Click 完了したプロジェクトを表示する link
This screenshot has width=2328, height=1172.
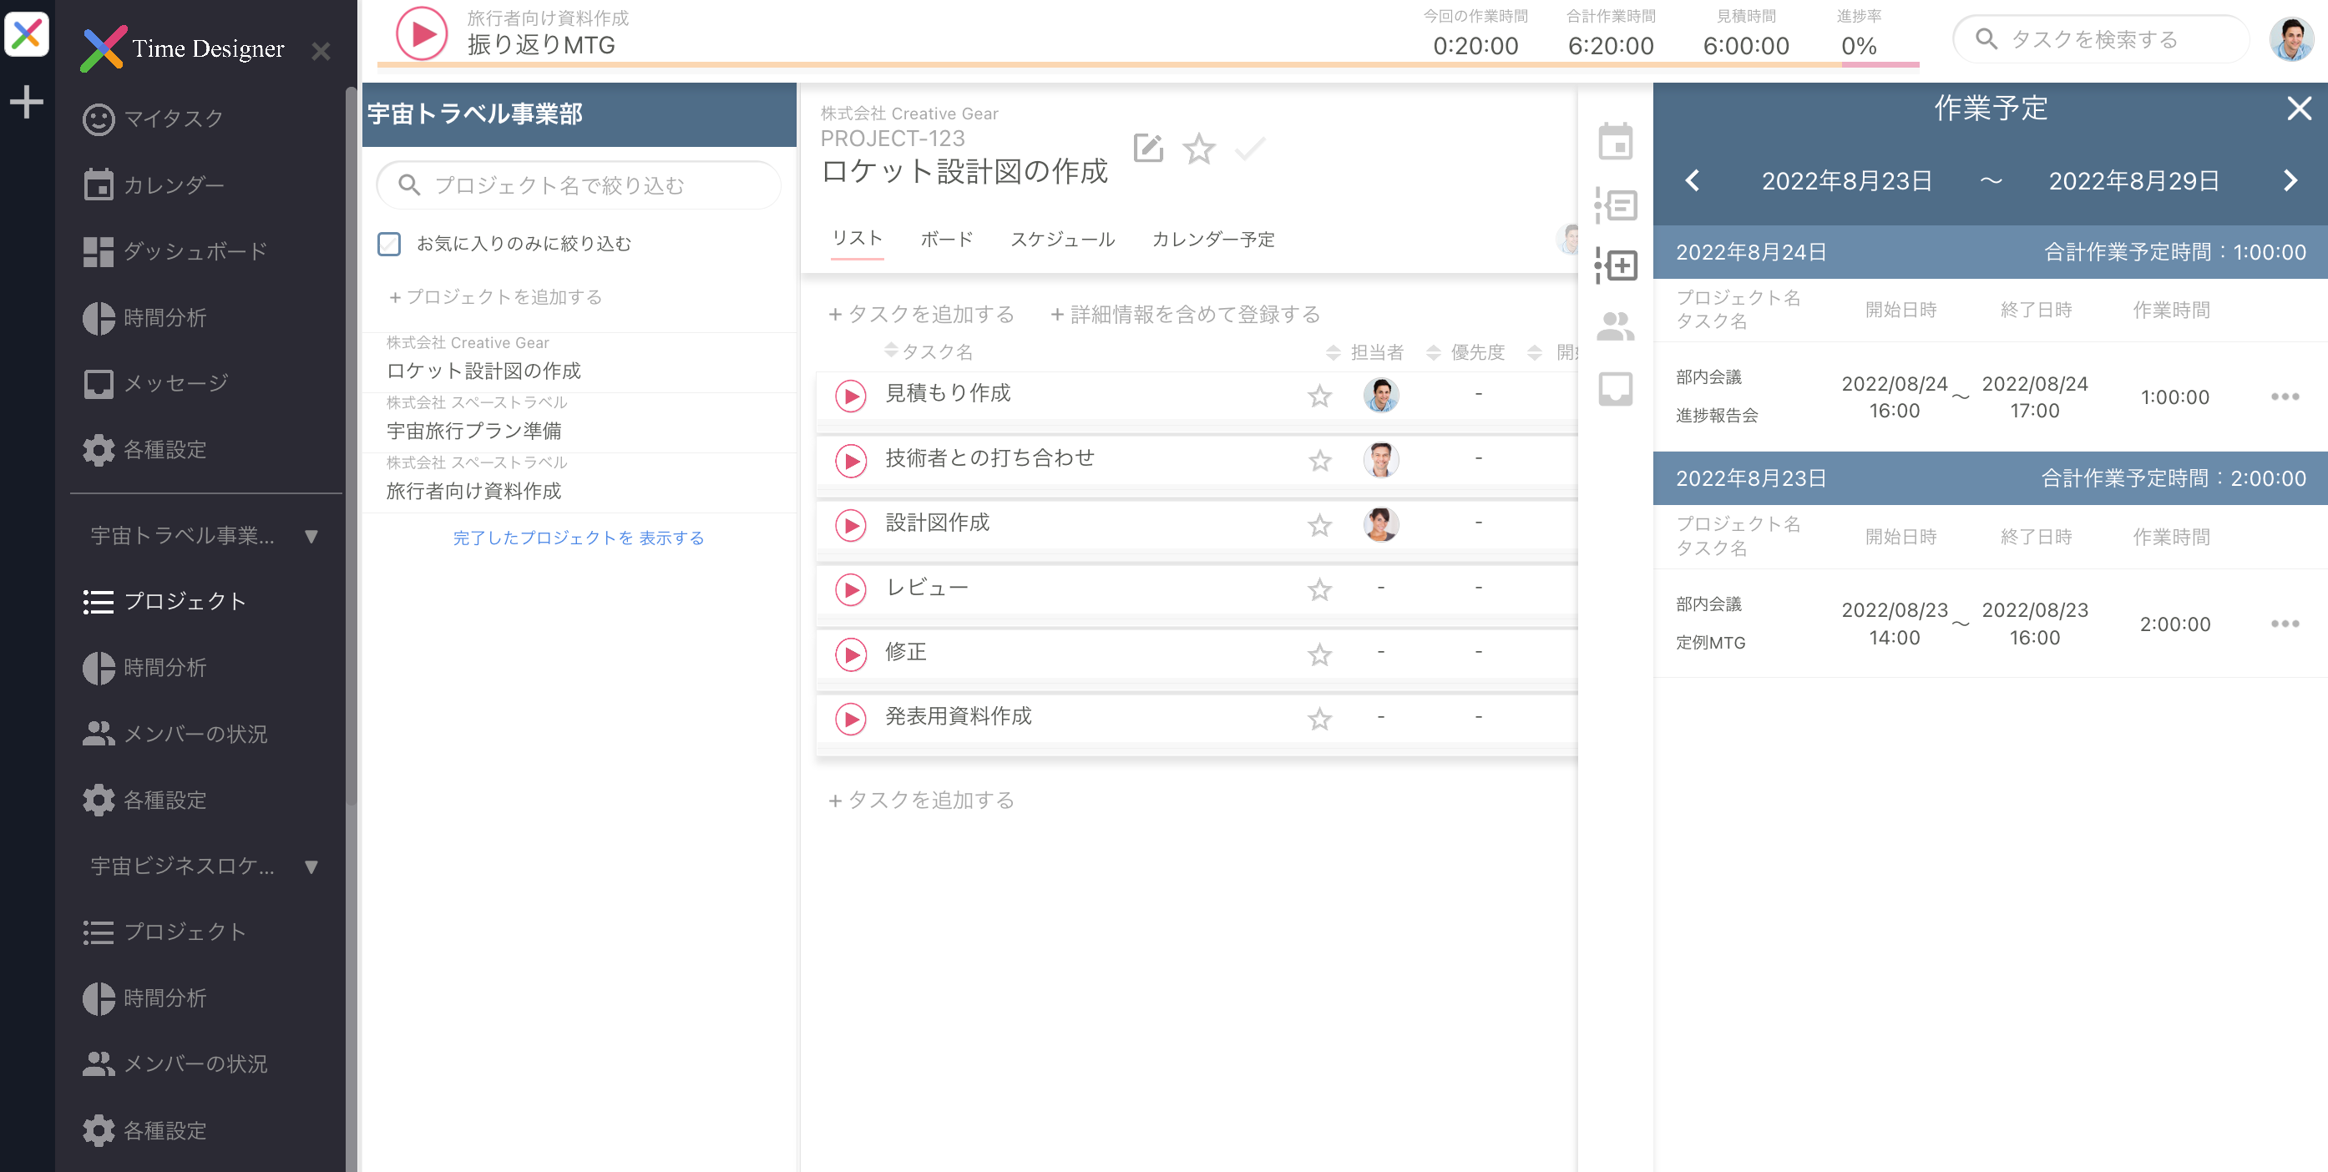click(578, 538)
